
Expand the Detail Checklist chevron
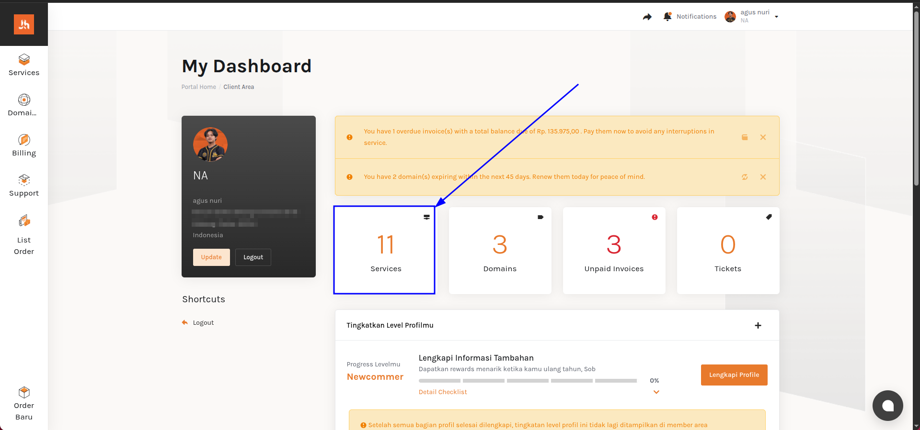coord(656,392)
